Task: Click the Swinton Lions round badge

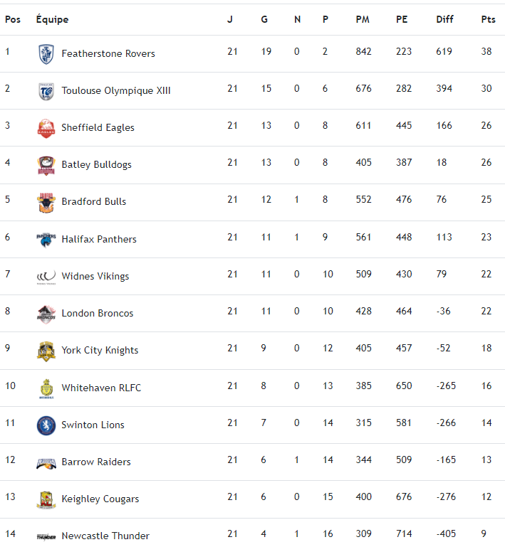Action: 46,425
